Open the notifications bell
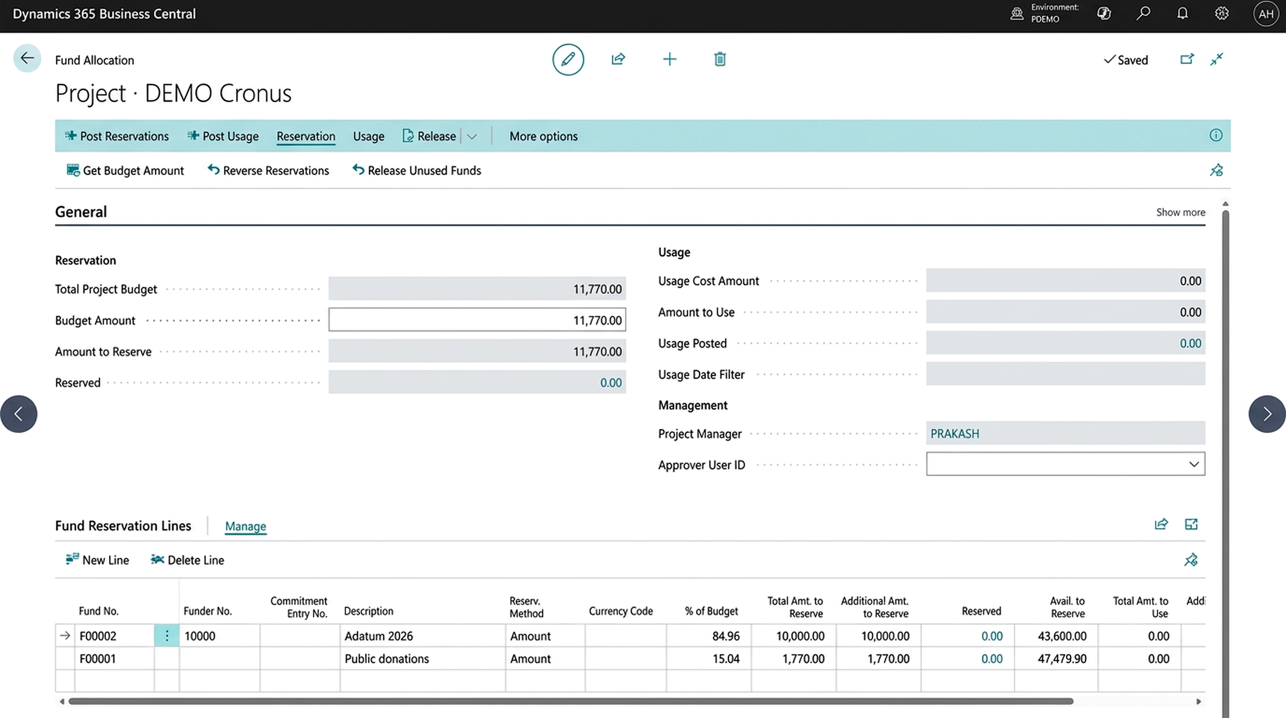 1182,14
